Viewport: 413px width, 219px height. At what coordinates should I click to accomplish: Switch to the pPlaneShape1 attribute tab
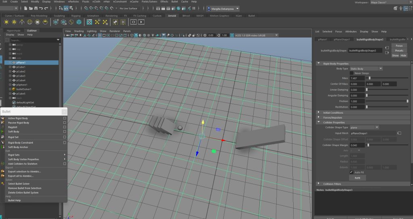[x=342, y=40]
